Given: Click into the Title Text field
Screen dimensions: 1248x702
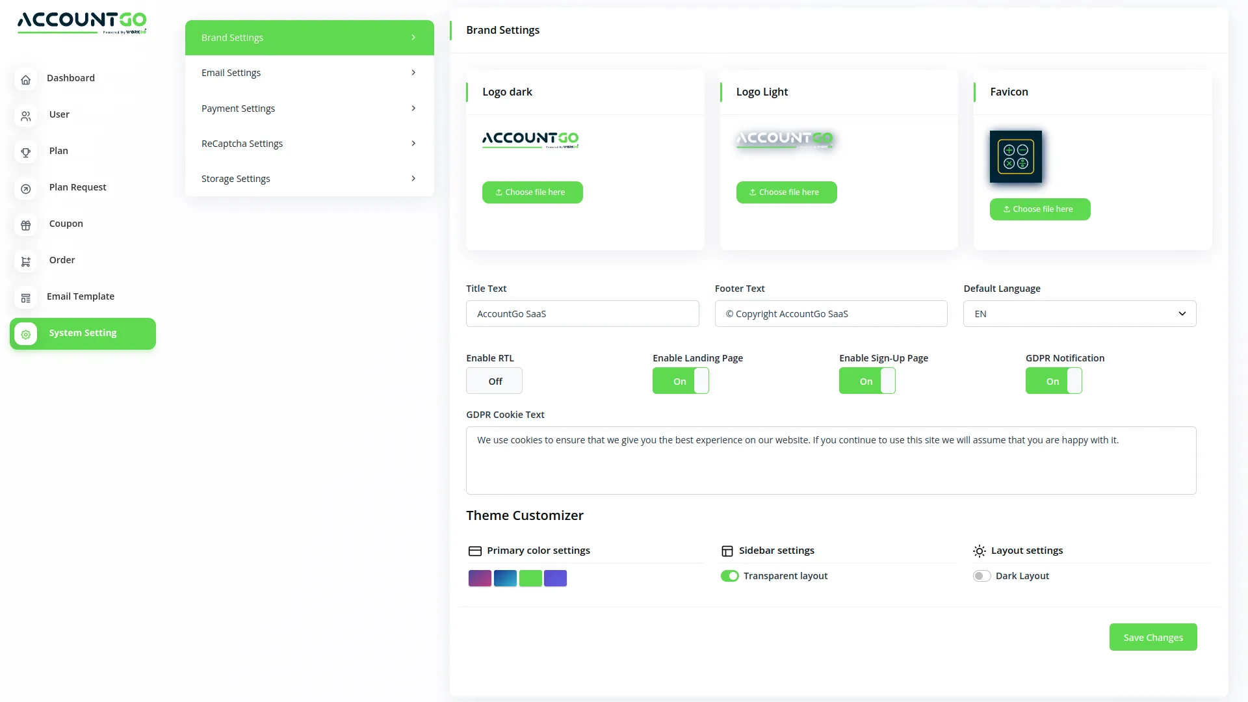Looking at the screenshot, I should click(x=582, y=314).
